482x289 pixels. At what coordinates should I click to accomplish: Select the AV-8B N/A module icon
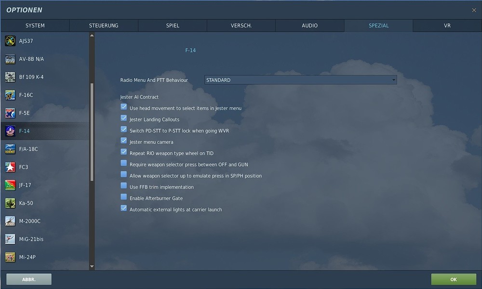(10, 59)
